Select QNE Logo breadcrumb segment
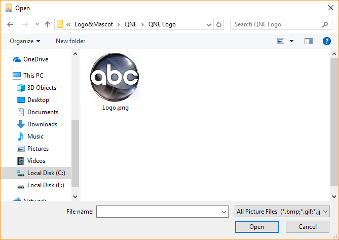 pos(162,24)
